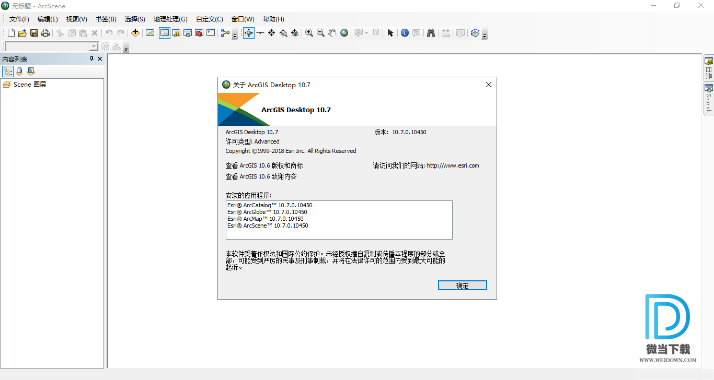This screenshot has width=714, height=380.
Task: Activate the Identify info tool
Action: pos(405,33)
